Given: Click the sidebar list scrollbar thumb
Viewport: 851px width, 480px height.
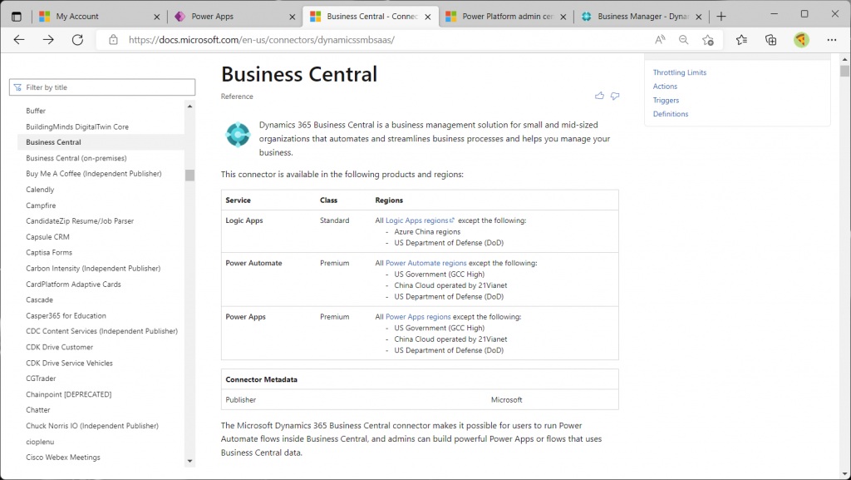Looking at the screenshot, I should (189, 175).
